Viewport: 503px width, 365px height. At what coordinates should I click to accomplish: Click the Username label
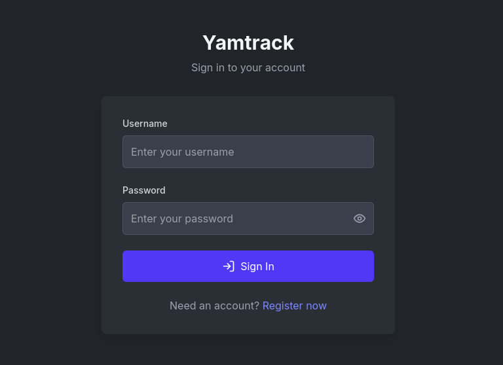point(145,124)
